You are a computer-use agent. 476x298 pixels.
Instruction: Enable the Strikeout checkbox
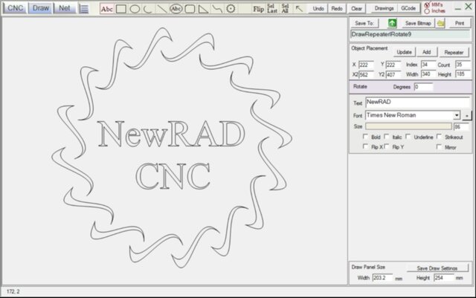point(439,137)
